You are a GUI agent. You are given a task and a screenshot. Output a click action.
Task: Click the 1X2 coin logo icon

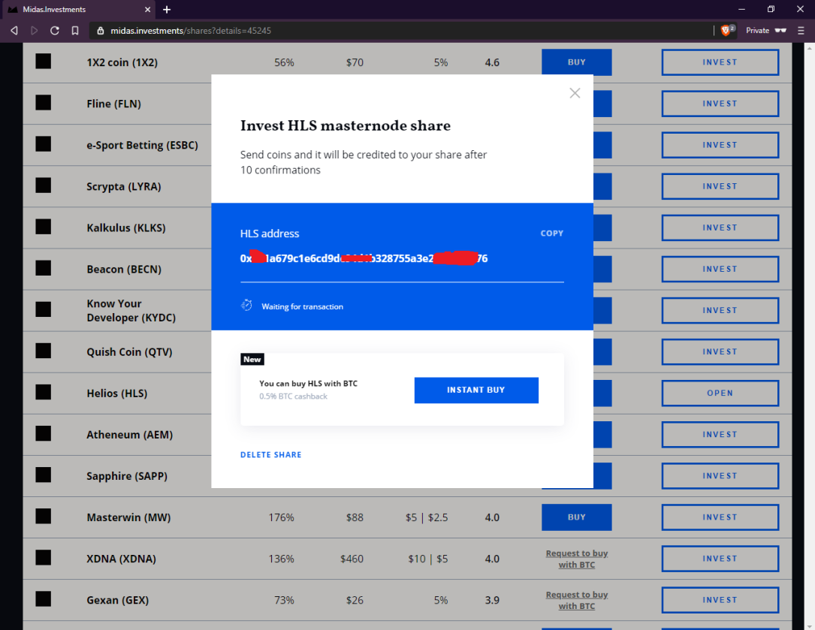[43, 62]
